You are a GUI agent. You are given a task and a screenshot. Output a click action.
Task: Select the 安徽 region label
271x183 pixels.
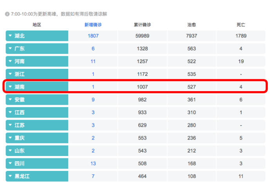[20, 100]
